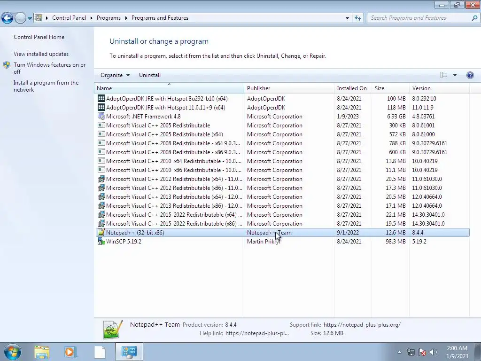Click the Notepad++ (32-bit x86) icon

click(x=101, y=232)
